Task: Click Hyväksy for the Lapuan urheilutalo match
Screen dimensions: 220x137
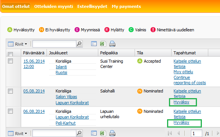Action: (181, 122)
